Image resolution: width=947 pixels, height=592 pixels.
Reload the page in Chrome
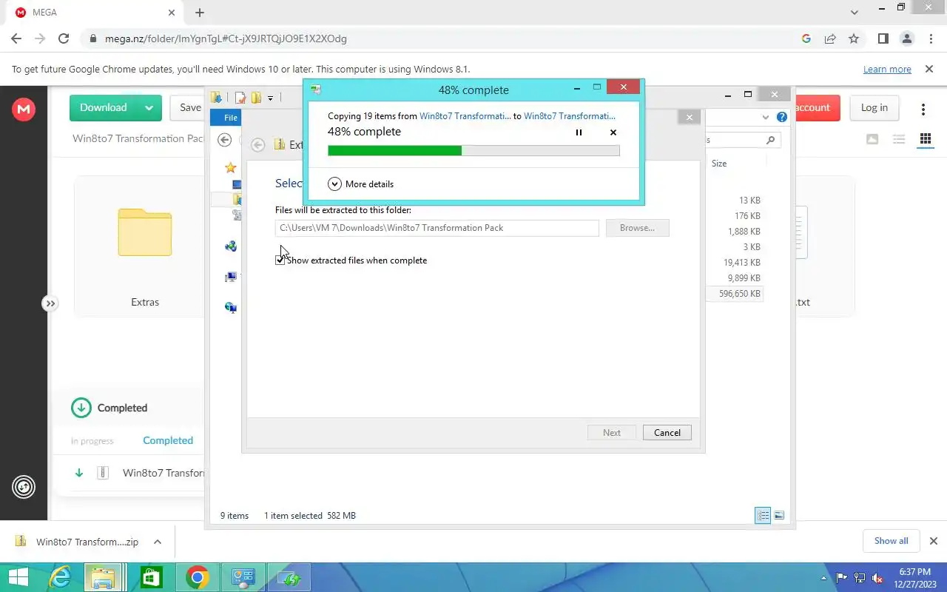pos(64,38)
